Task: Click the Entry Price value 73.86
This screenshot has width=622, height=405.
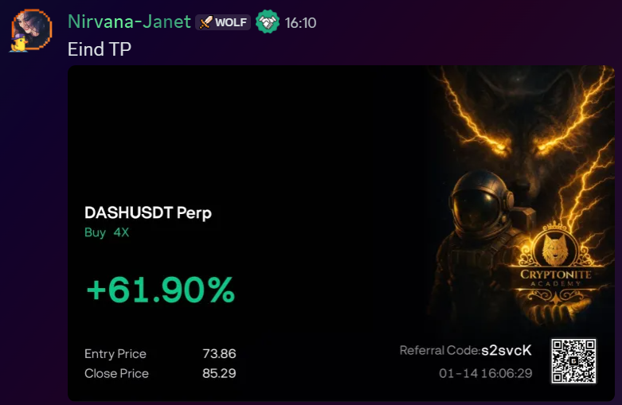Action: point(219,354)
